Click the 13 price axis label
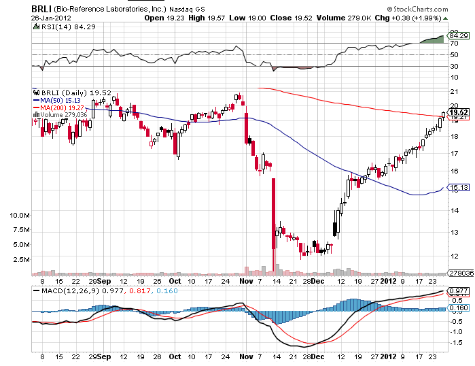Image resolution: width=475 pixels, height=366 pixels. (454, 233)
